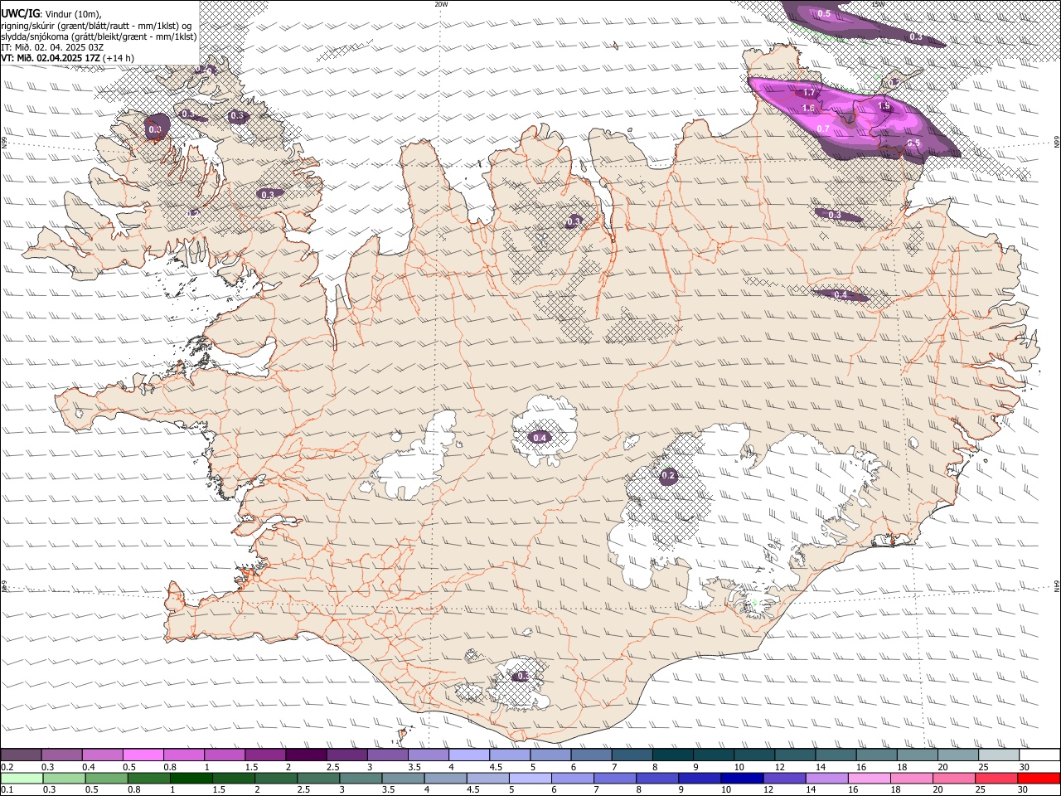Click the '(+14 h)' forecast offset text
The width and height of the screenshot is (1061, 796).
pyautogui.click(x=119, y=58)
